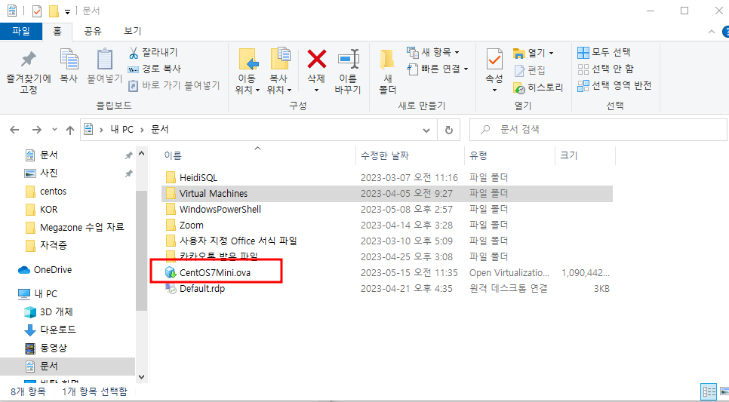The image size is (729, 402).
Task: Switch to the 공유 ribbon tab
Action: tap(93, 31)
